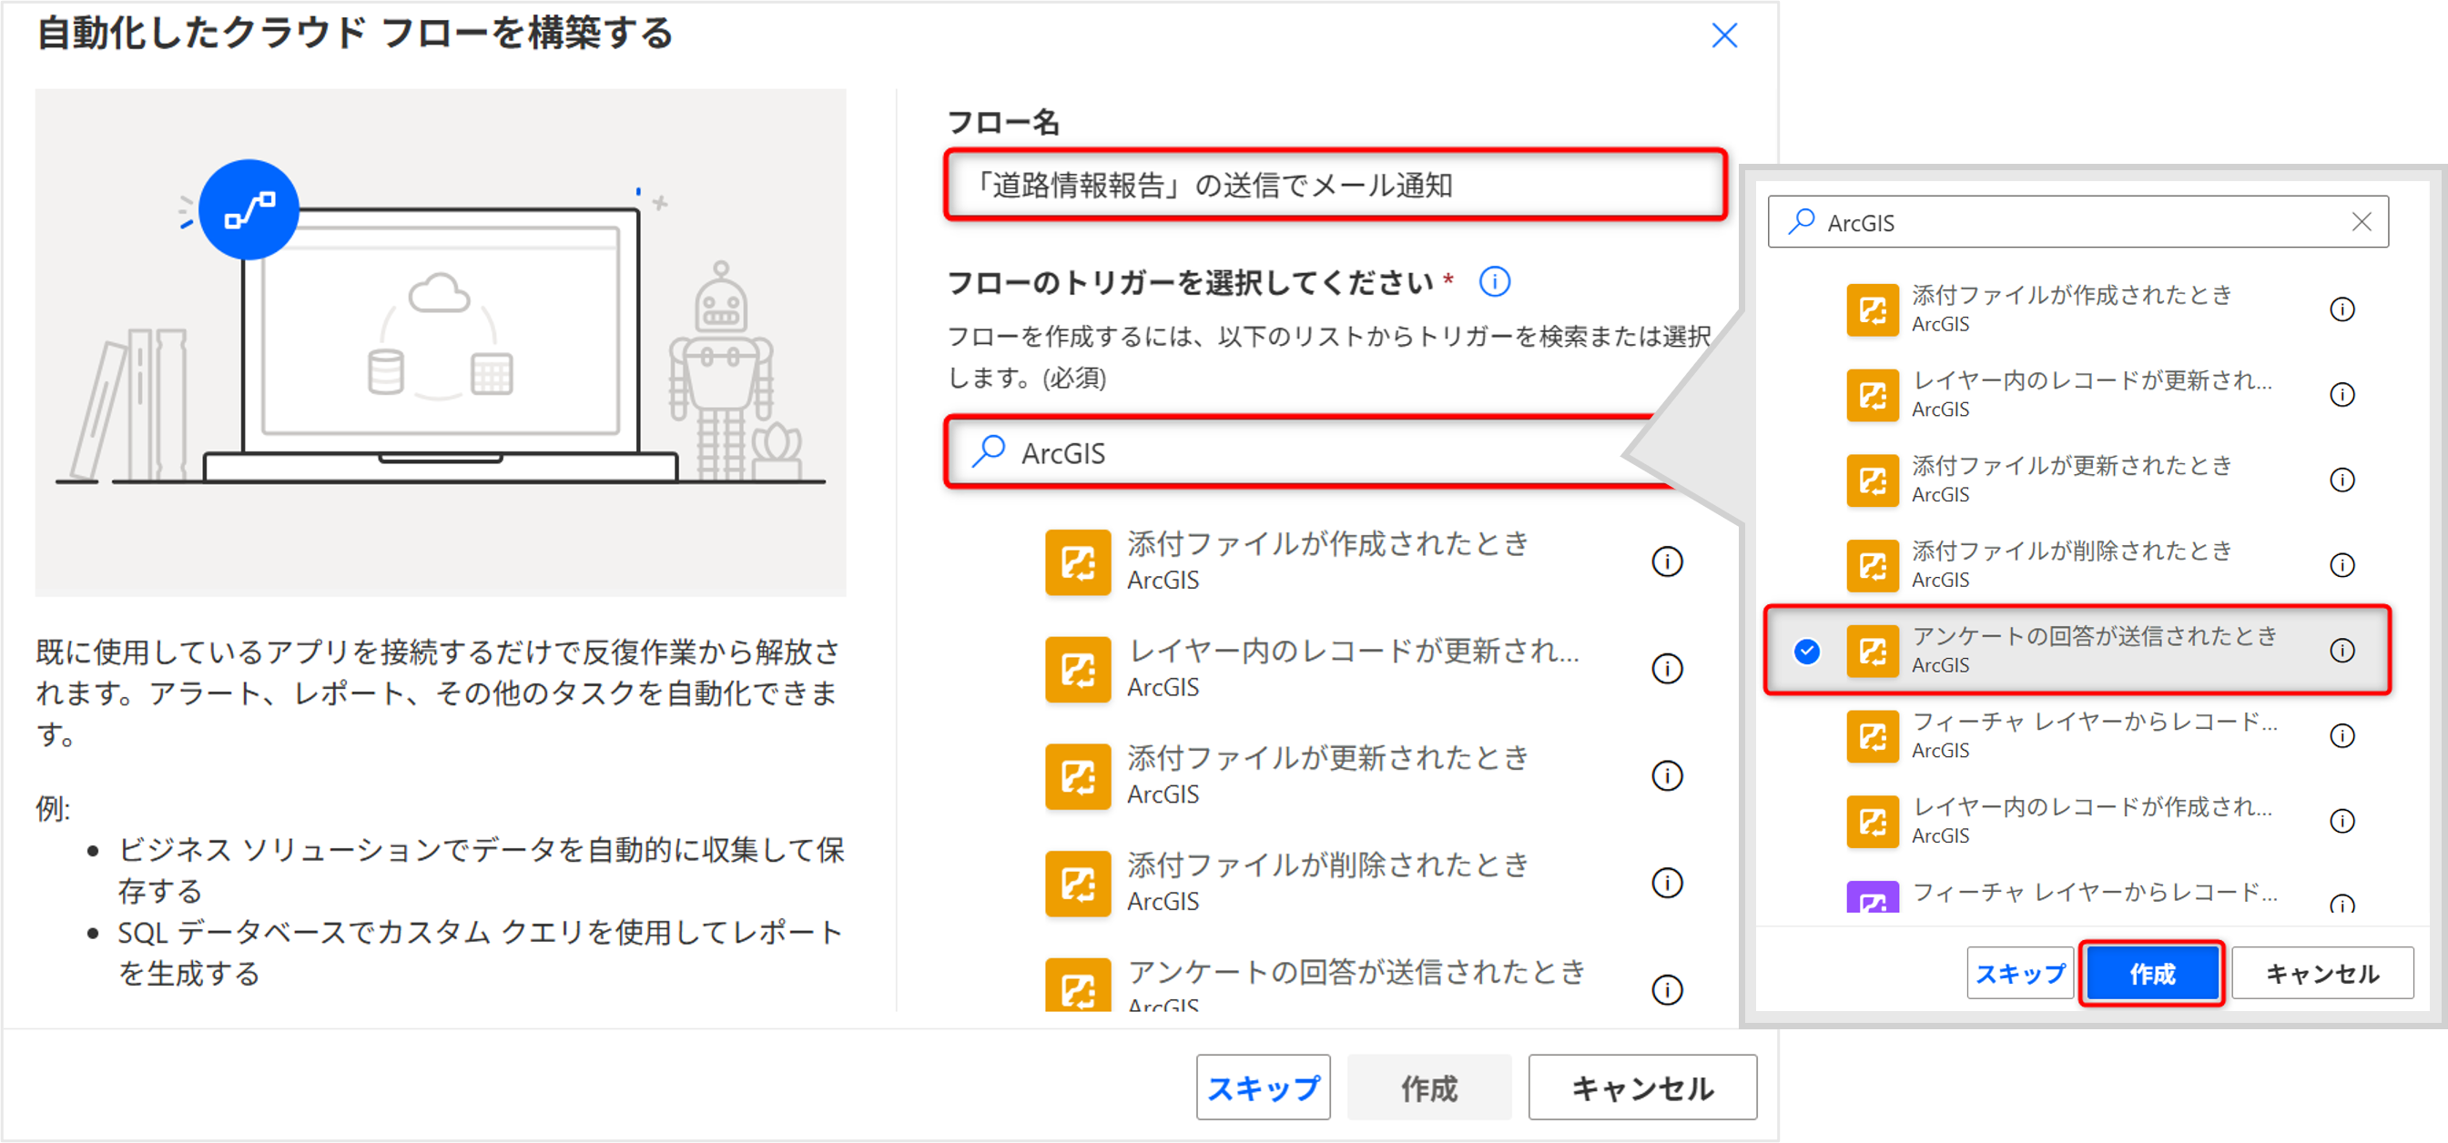
Task: View info for 添付ファイルが更新されたとき in the main dialog list
Action: (x=1667, y=776)
